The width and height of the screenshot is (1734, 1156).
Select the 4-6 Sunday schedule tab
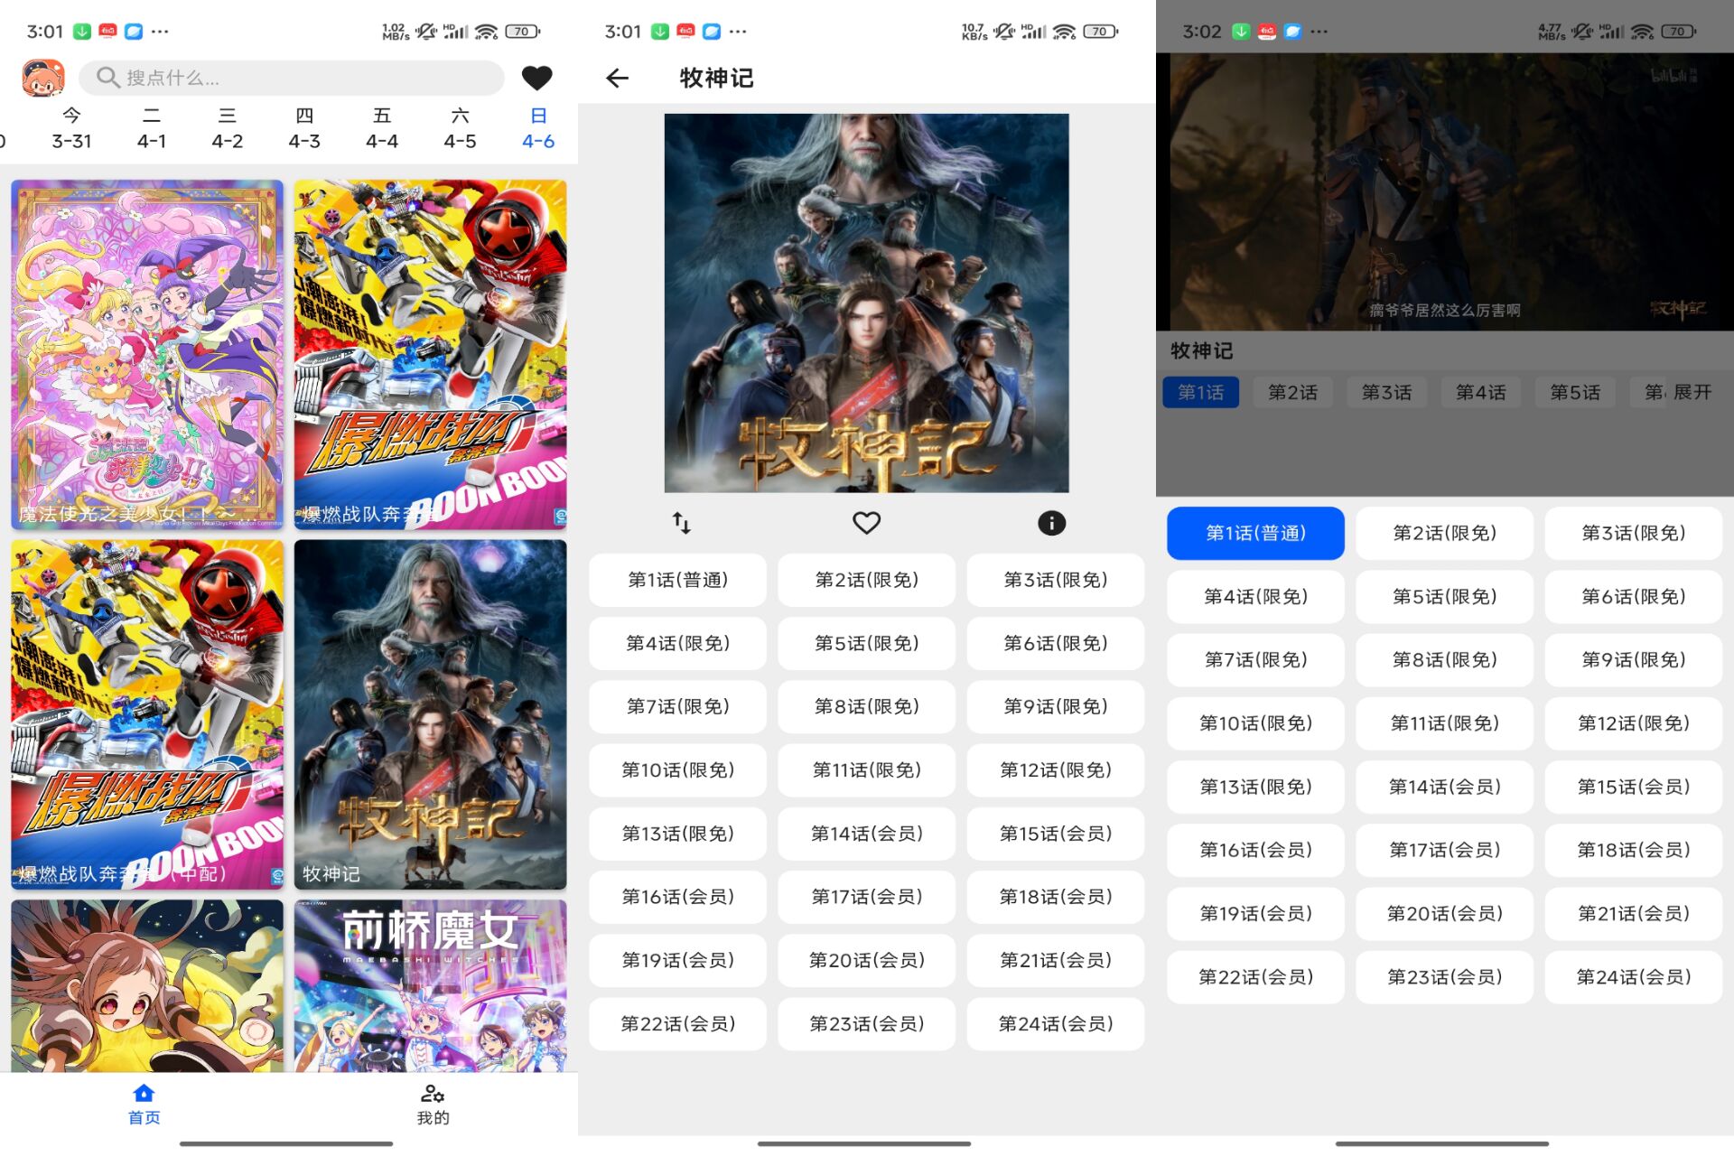coord(538,128)
